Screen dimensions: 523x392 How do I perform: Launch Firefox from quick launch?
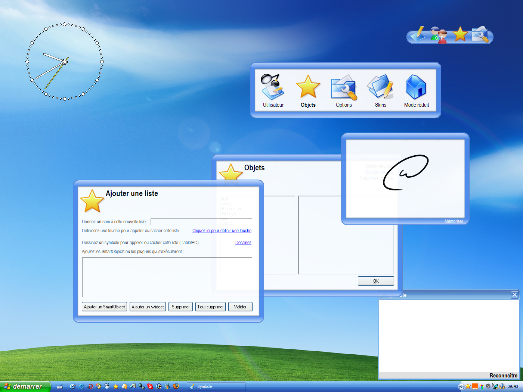coord(176,386)
